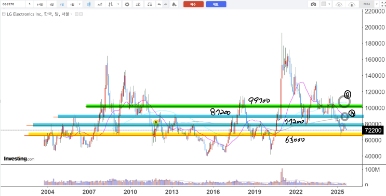Open the indicators line-chart icon
Viewport: 386px width, 196px height.
click(100, 4)
